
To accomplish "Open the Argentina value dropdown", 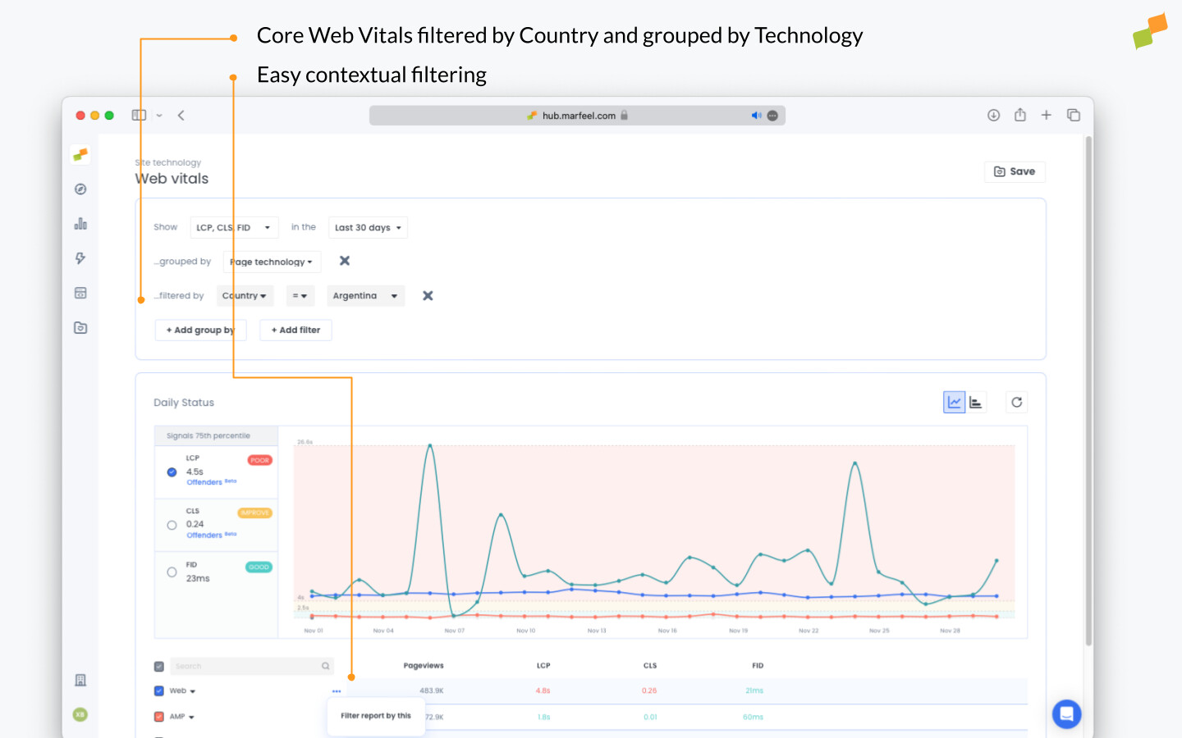I will tap(365, 295).
